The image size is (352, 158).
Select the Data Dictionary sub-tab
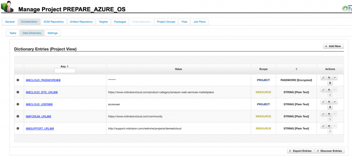(32, 33)
